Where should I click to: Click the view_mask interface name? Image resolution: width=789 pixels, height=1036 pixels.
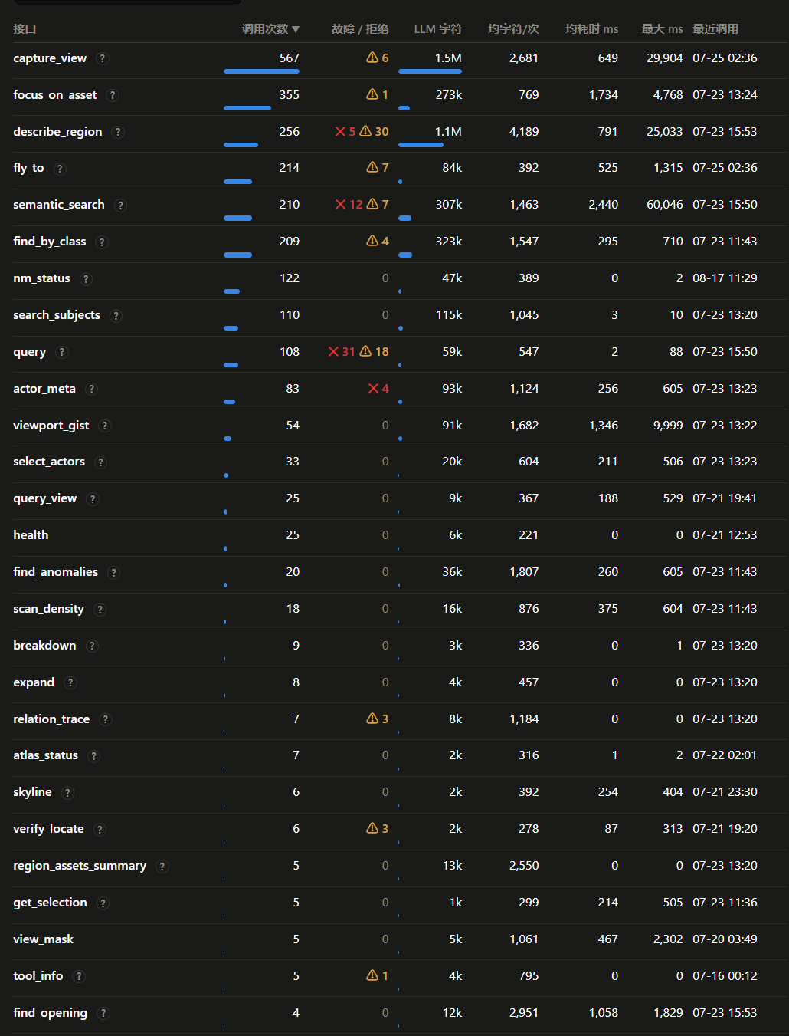pyautogui.click(x=44, y=939)
